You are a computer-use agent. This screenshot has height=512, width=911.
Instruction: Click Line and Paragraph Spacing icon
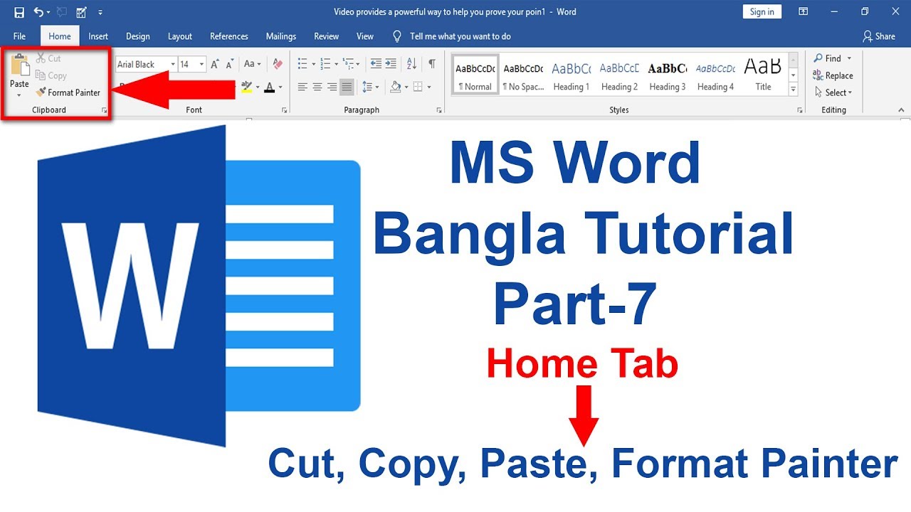367,87
